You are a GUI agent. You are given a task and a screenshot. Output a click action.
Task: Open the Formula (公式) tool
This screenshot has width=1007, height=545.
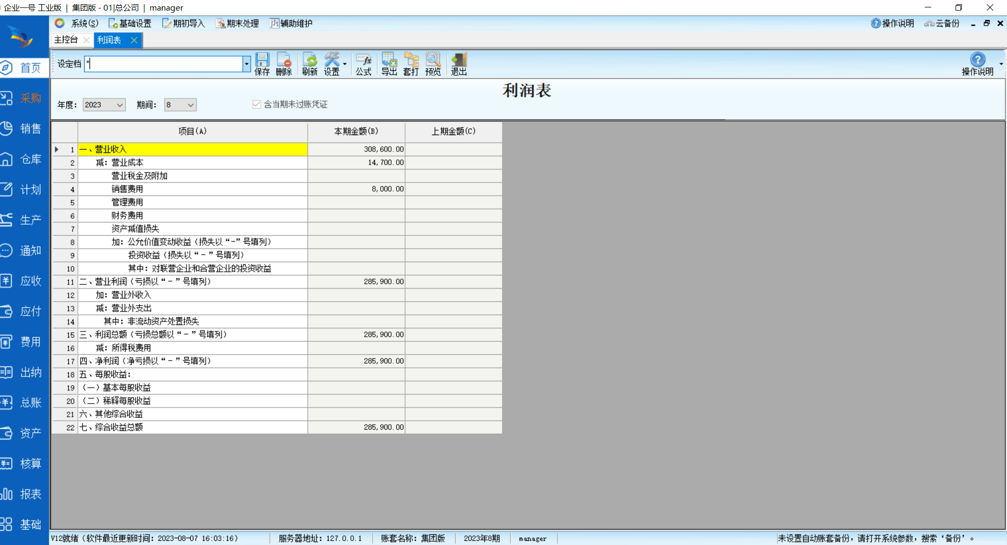point(363,64)
